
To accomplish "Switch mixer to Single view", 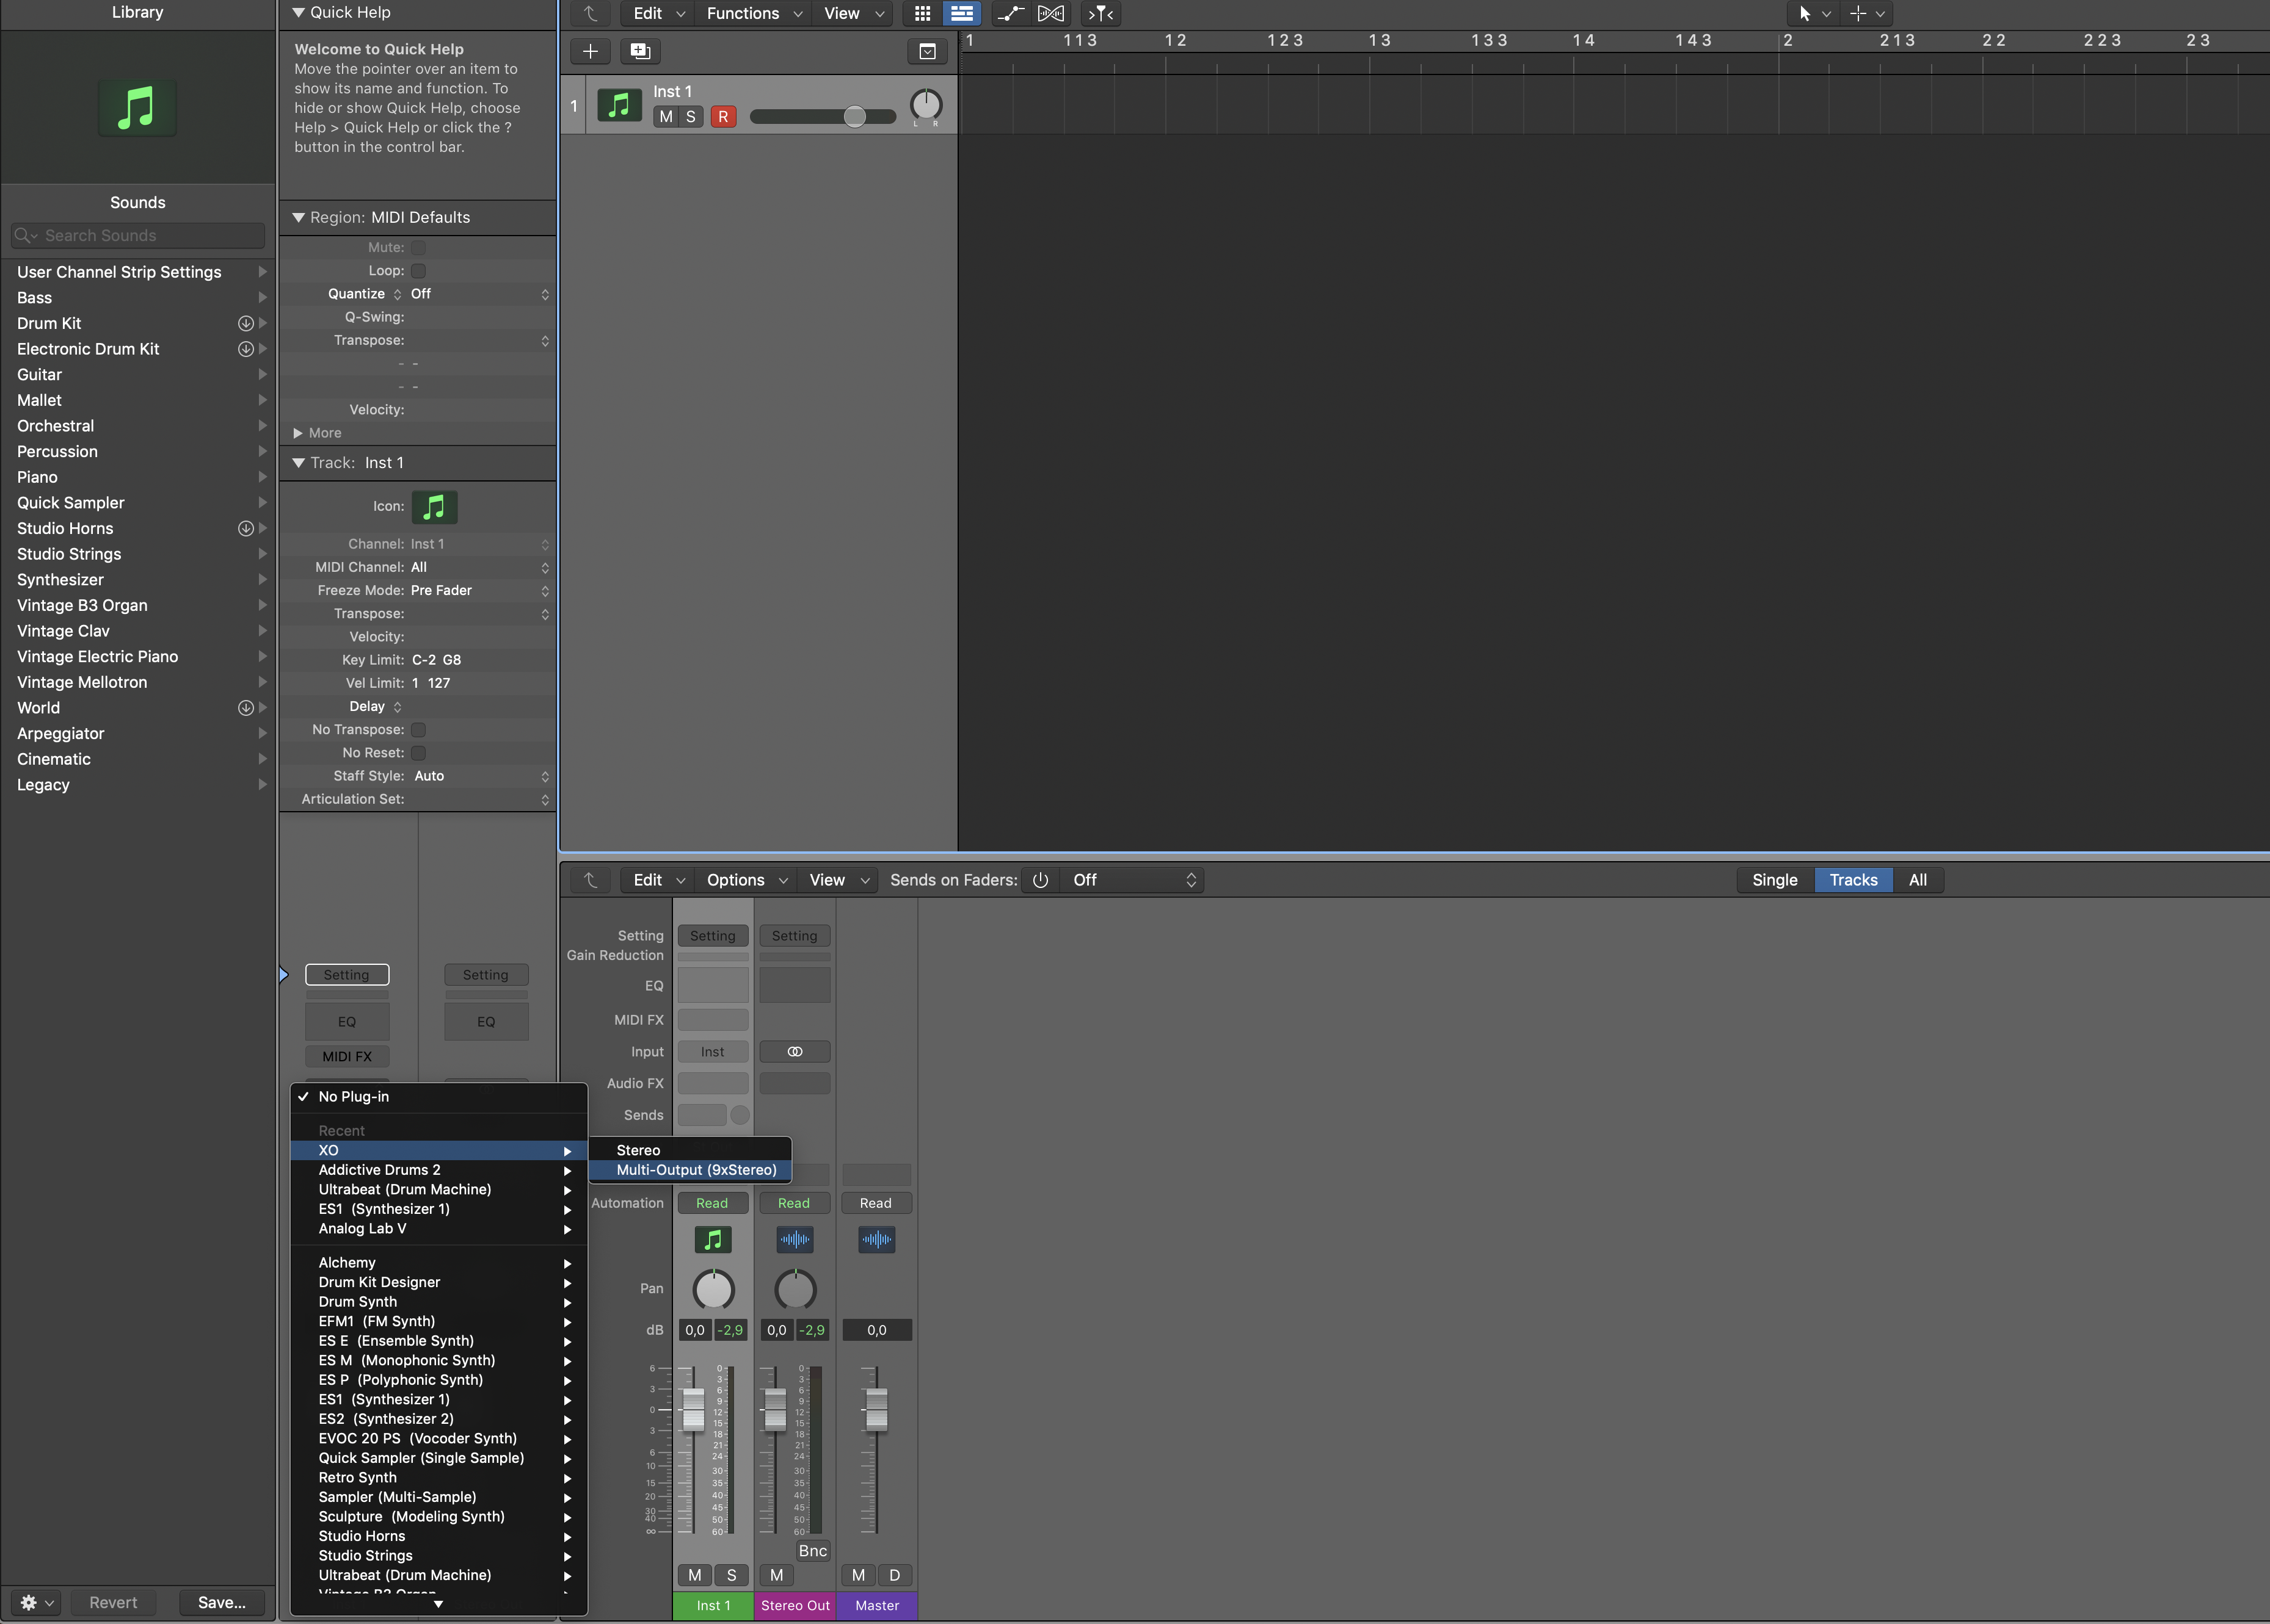I will tap(1775, 880).
